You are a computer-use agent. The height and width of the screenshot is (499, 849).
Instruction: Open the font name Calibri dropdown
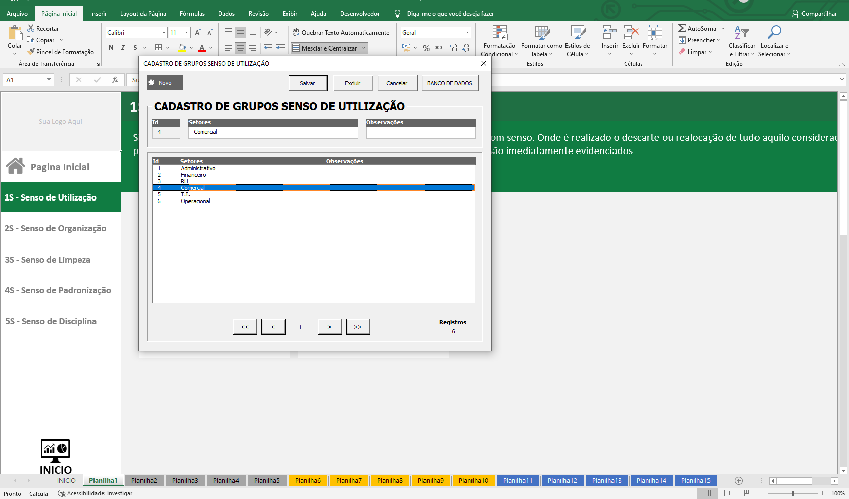pos(164,33)
